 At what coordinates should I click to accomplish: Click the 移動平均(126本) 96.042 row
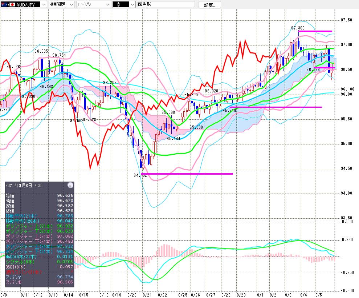[39, 221]
